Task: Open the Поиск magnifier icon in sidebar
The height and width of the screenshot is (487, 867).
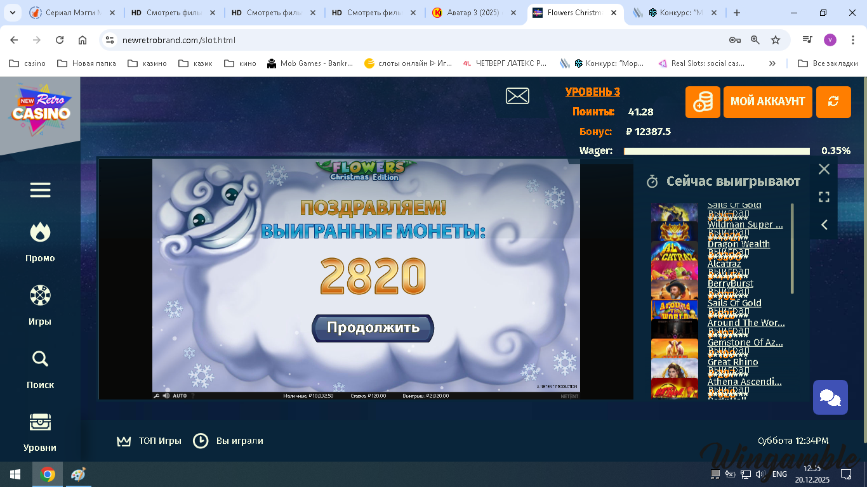Action: [x=40, y=360]
